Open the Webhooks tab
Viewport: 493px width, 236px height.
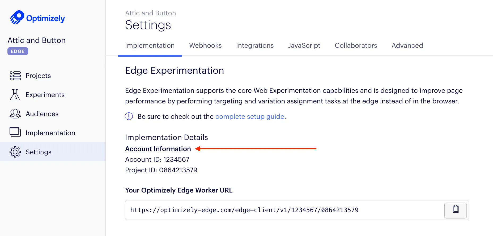point(205,45)
